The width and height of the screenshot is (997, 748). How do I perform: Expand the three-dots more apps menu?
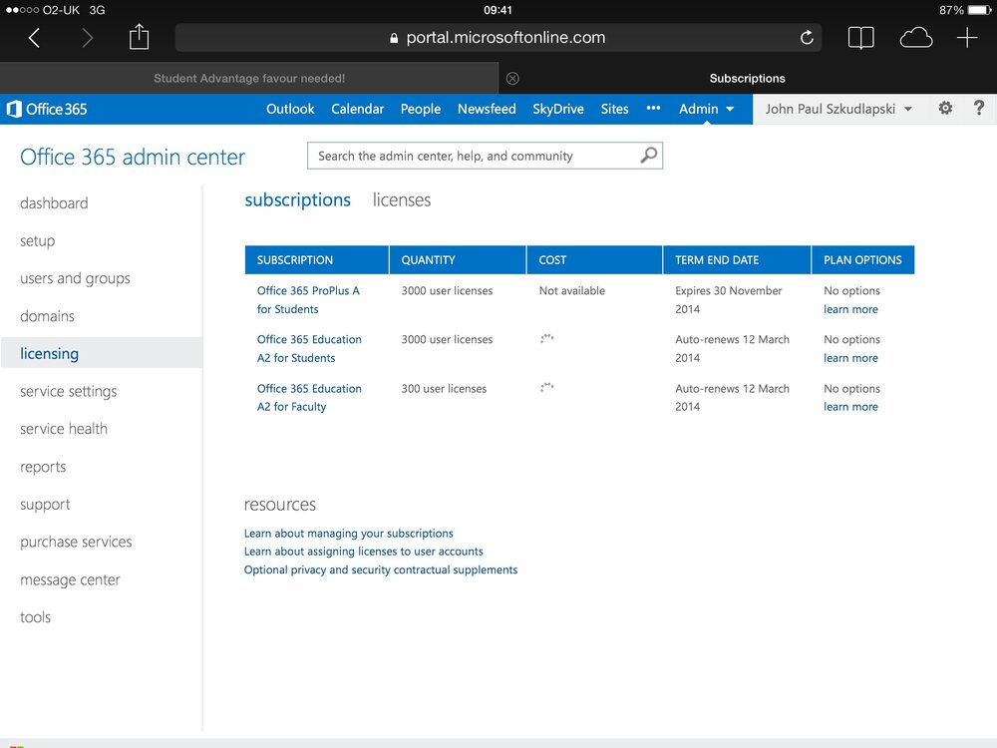pos(653,108)
